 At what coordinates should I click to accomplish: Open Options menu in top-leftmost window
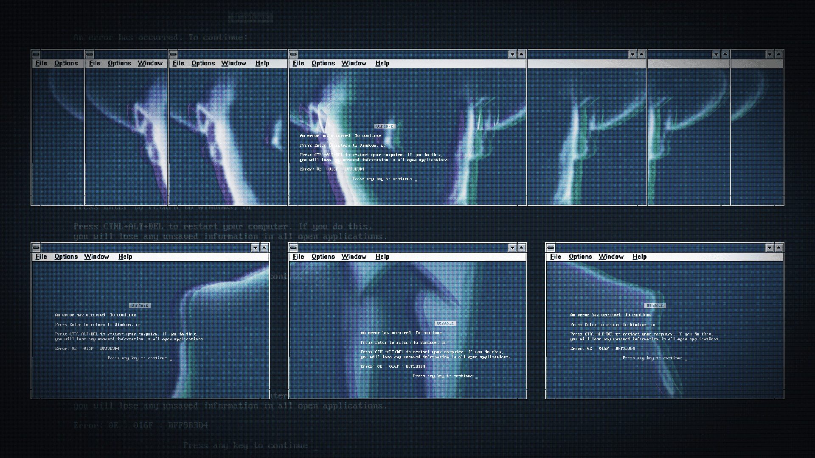[66, 63]
